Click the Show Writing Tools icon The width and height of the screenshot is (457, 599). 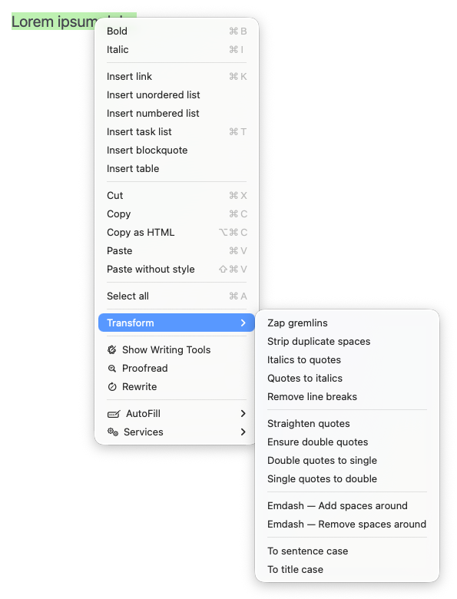pyautogui.click(x=112, y=349)
